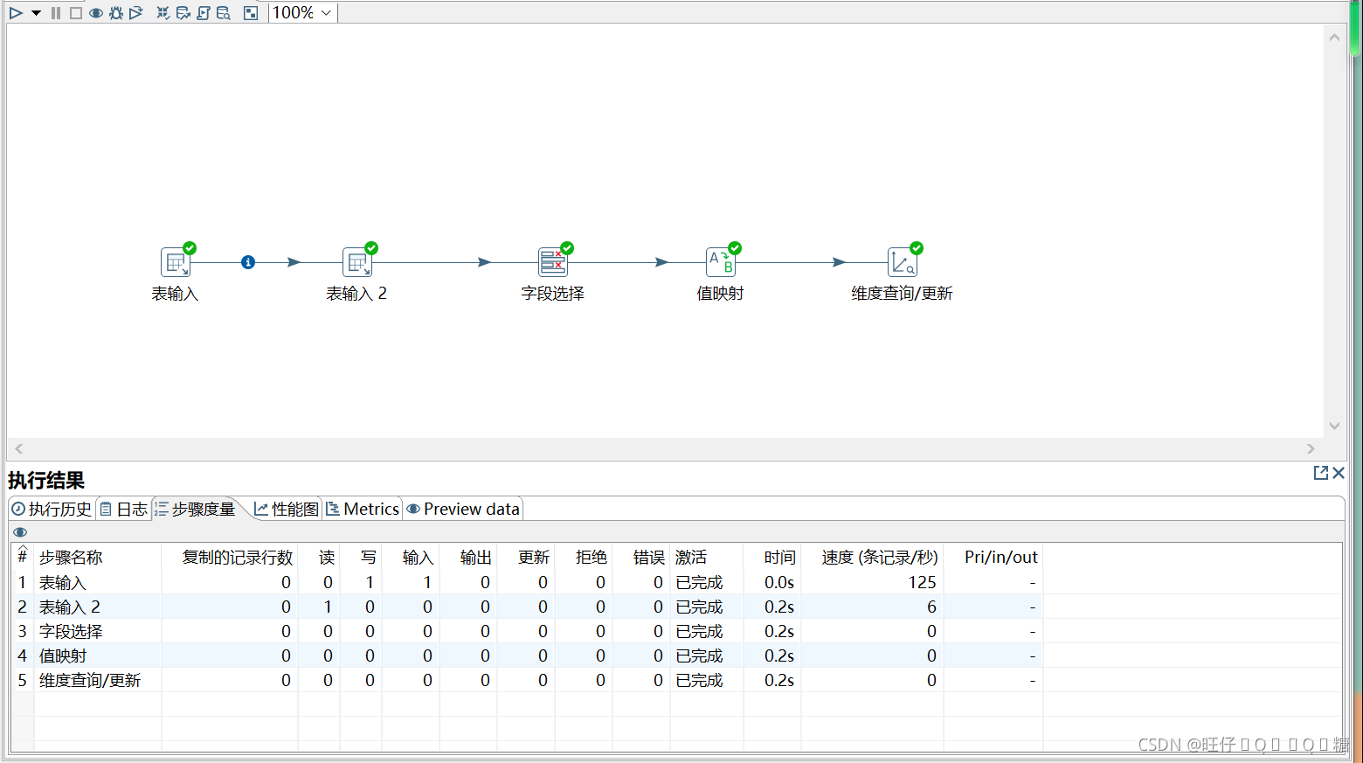This screenshot has width=1363, height=763.
Task: Debug the transformation with the bug icon
Action: click(x=116, y=13)
